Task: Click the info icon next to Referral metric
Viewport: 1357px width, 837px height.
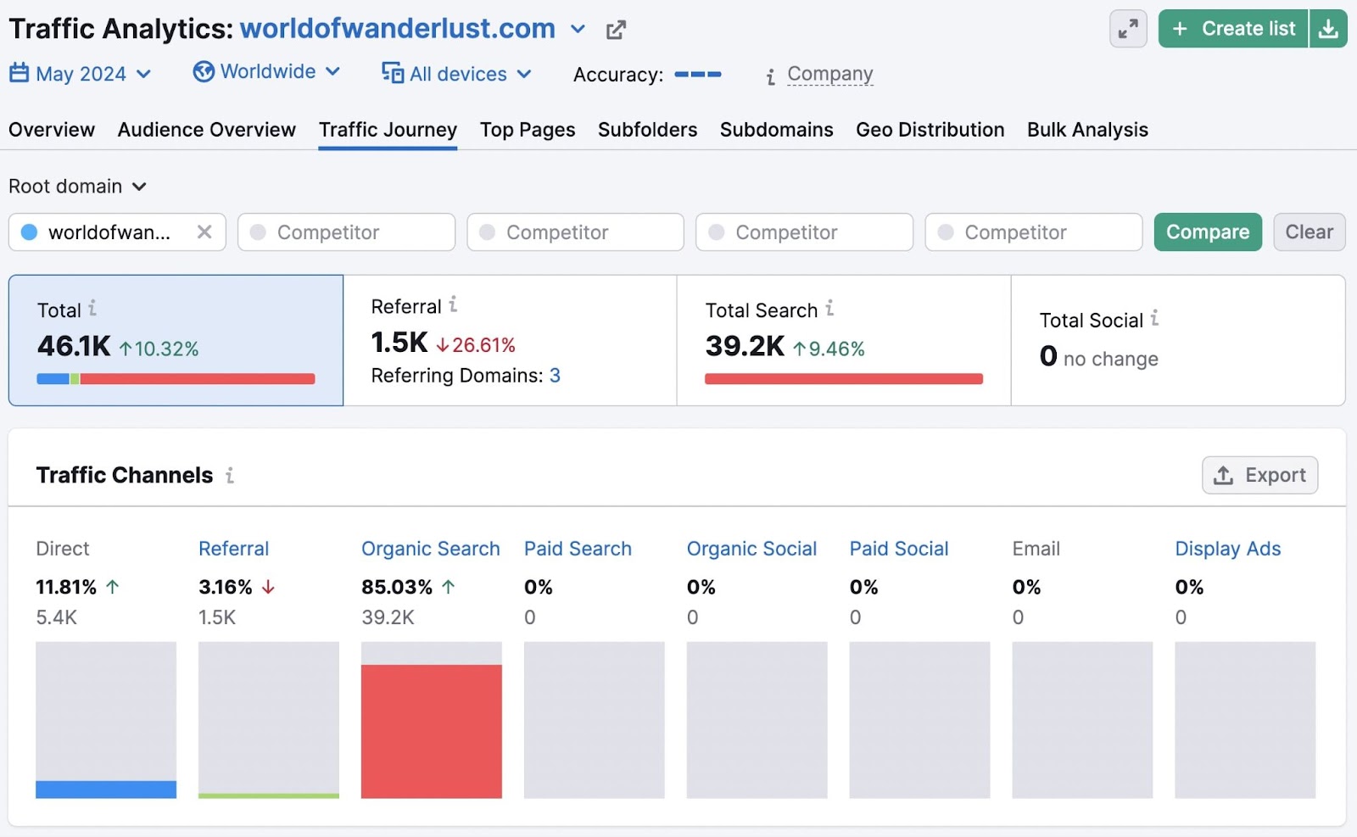Action: click(453, 304)
